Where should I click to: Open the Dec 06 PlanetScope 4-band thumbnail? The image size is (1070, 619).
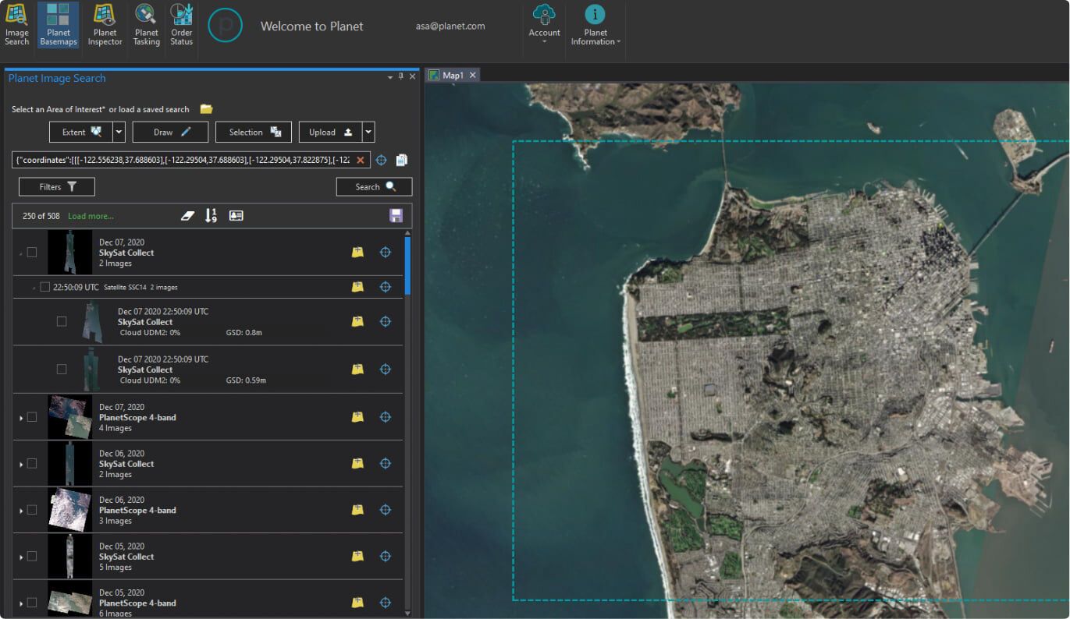click(x=70, y=510)
